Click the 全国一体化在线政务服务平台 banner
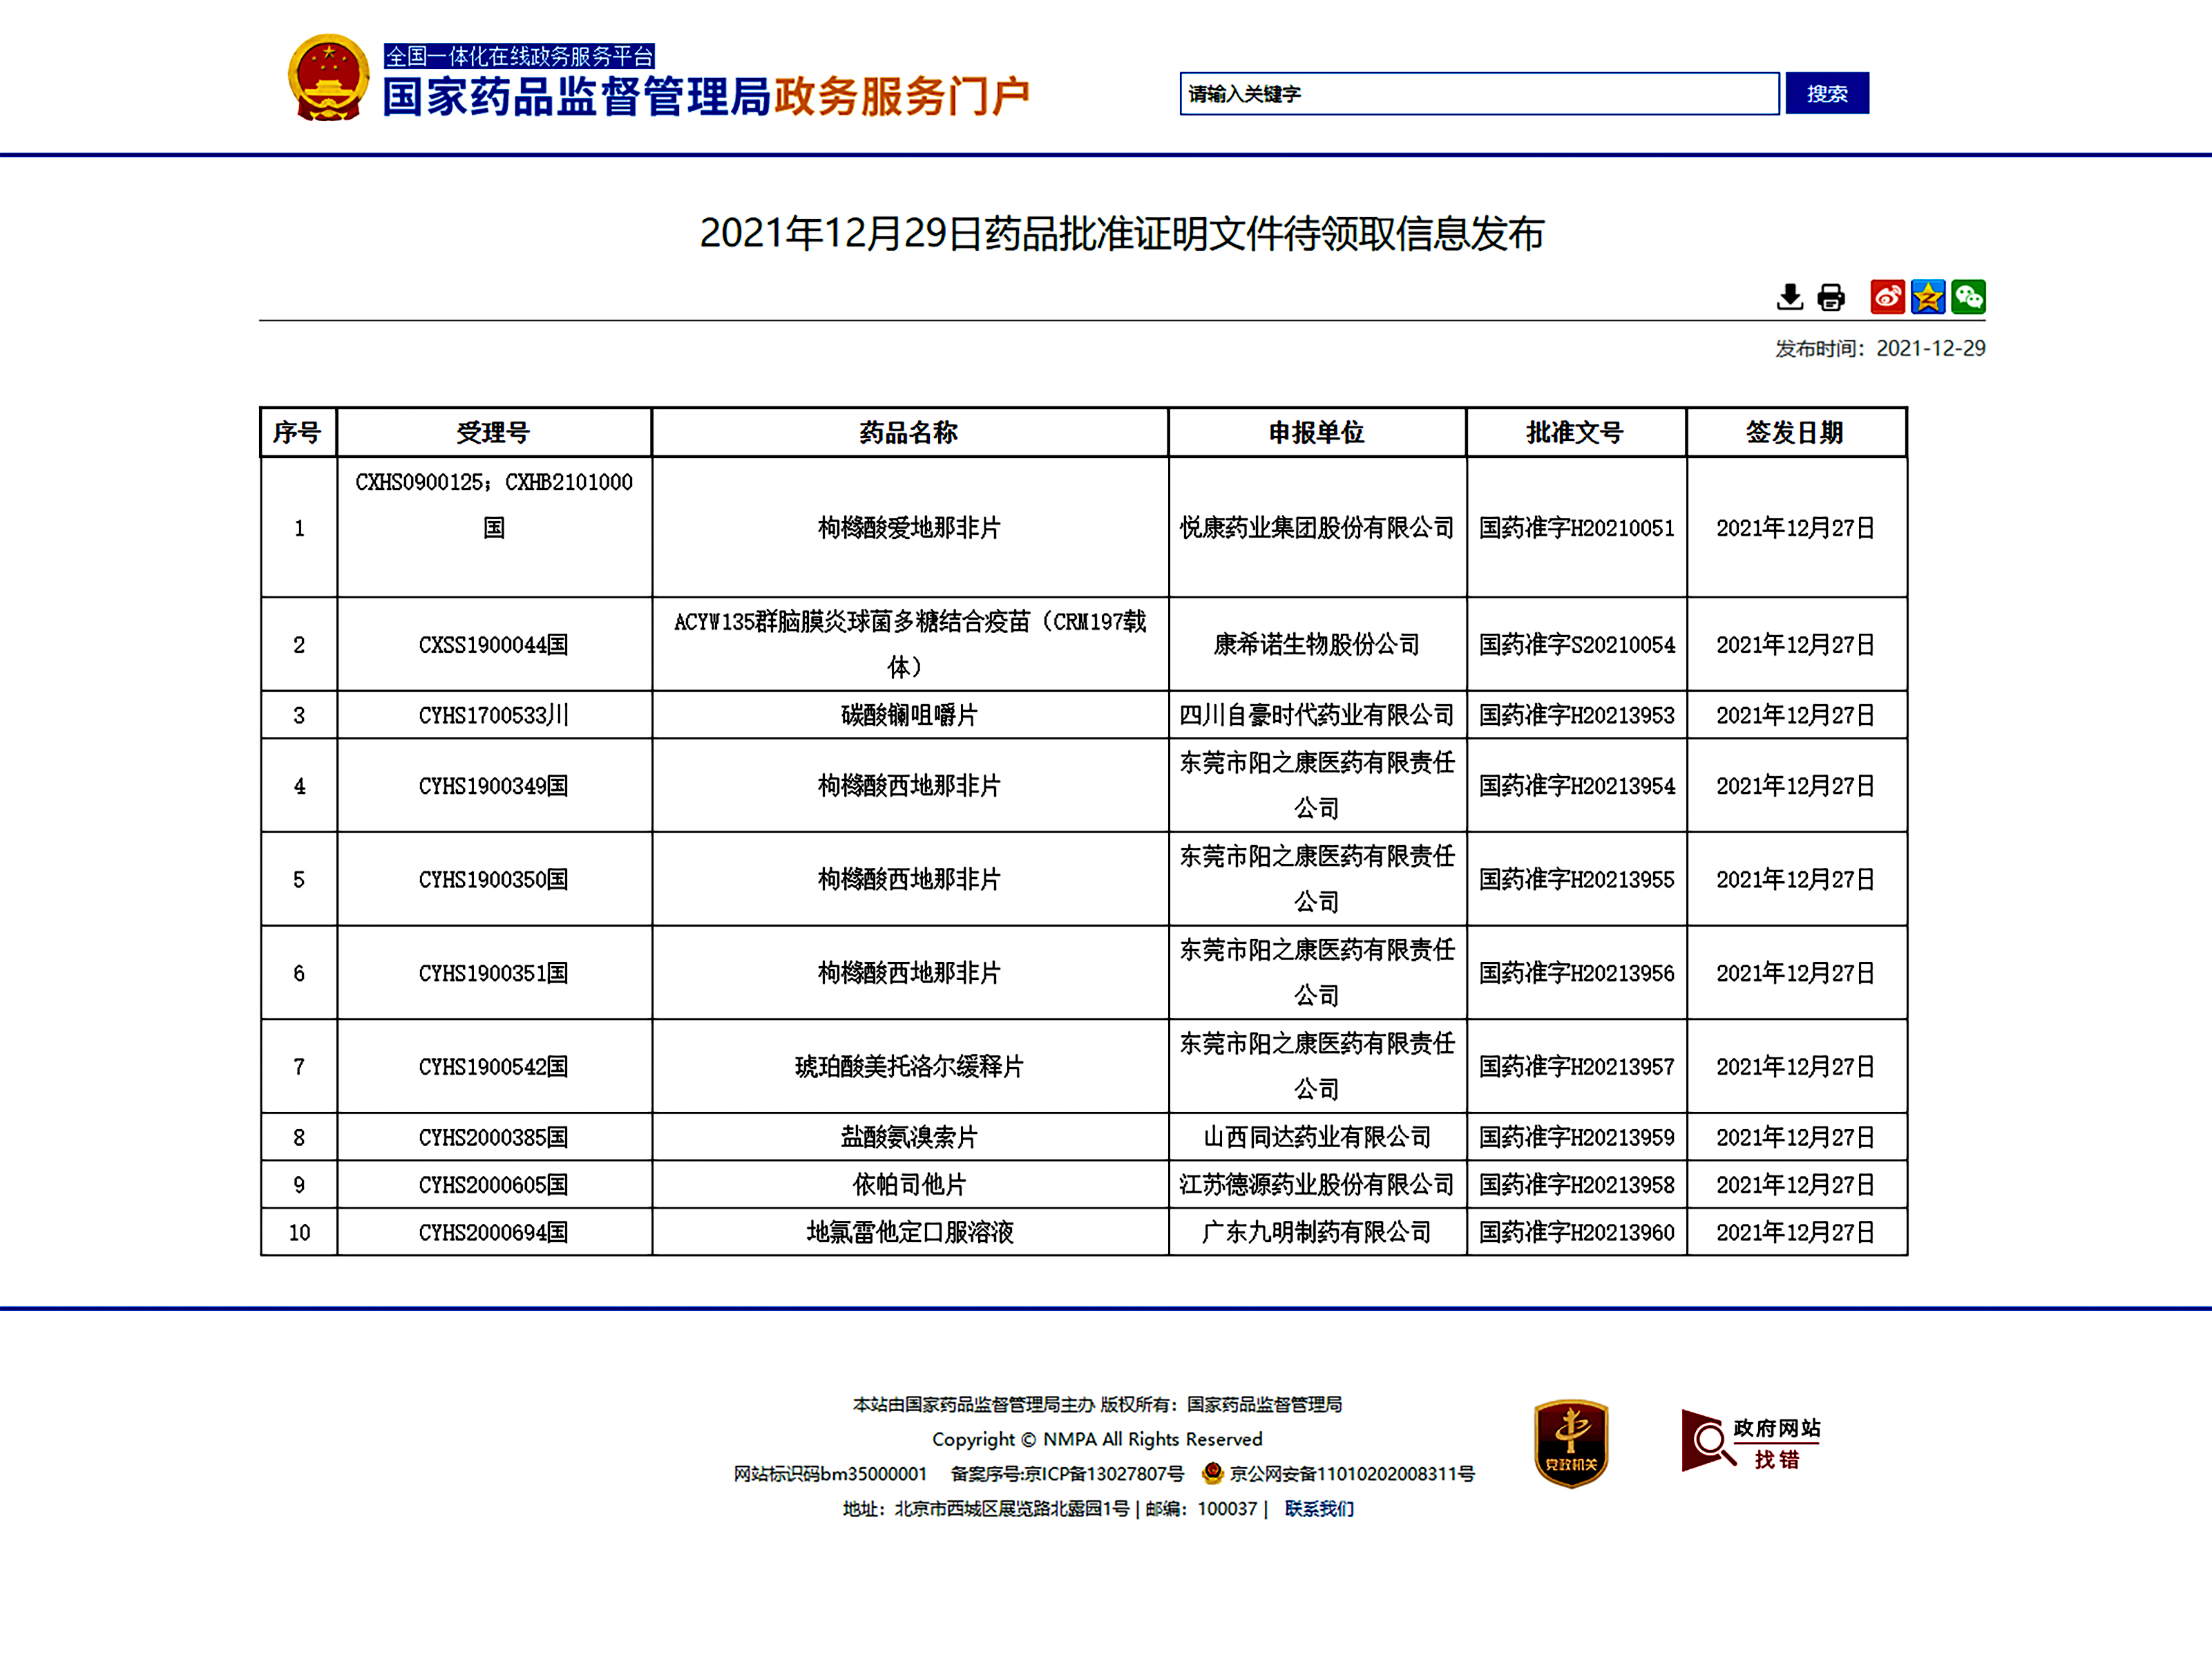The image size is (2212, 1653). coord(519,55)
